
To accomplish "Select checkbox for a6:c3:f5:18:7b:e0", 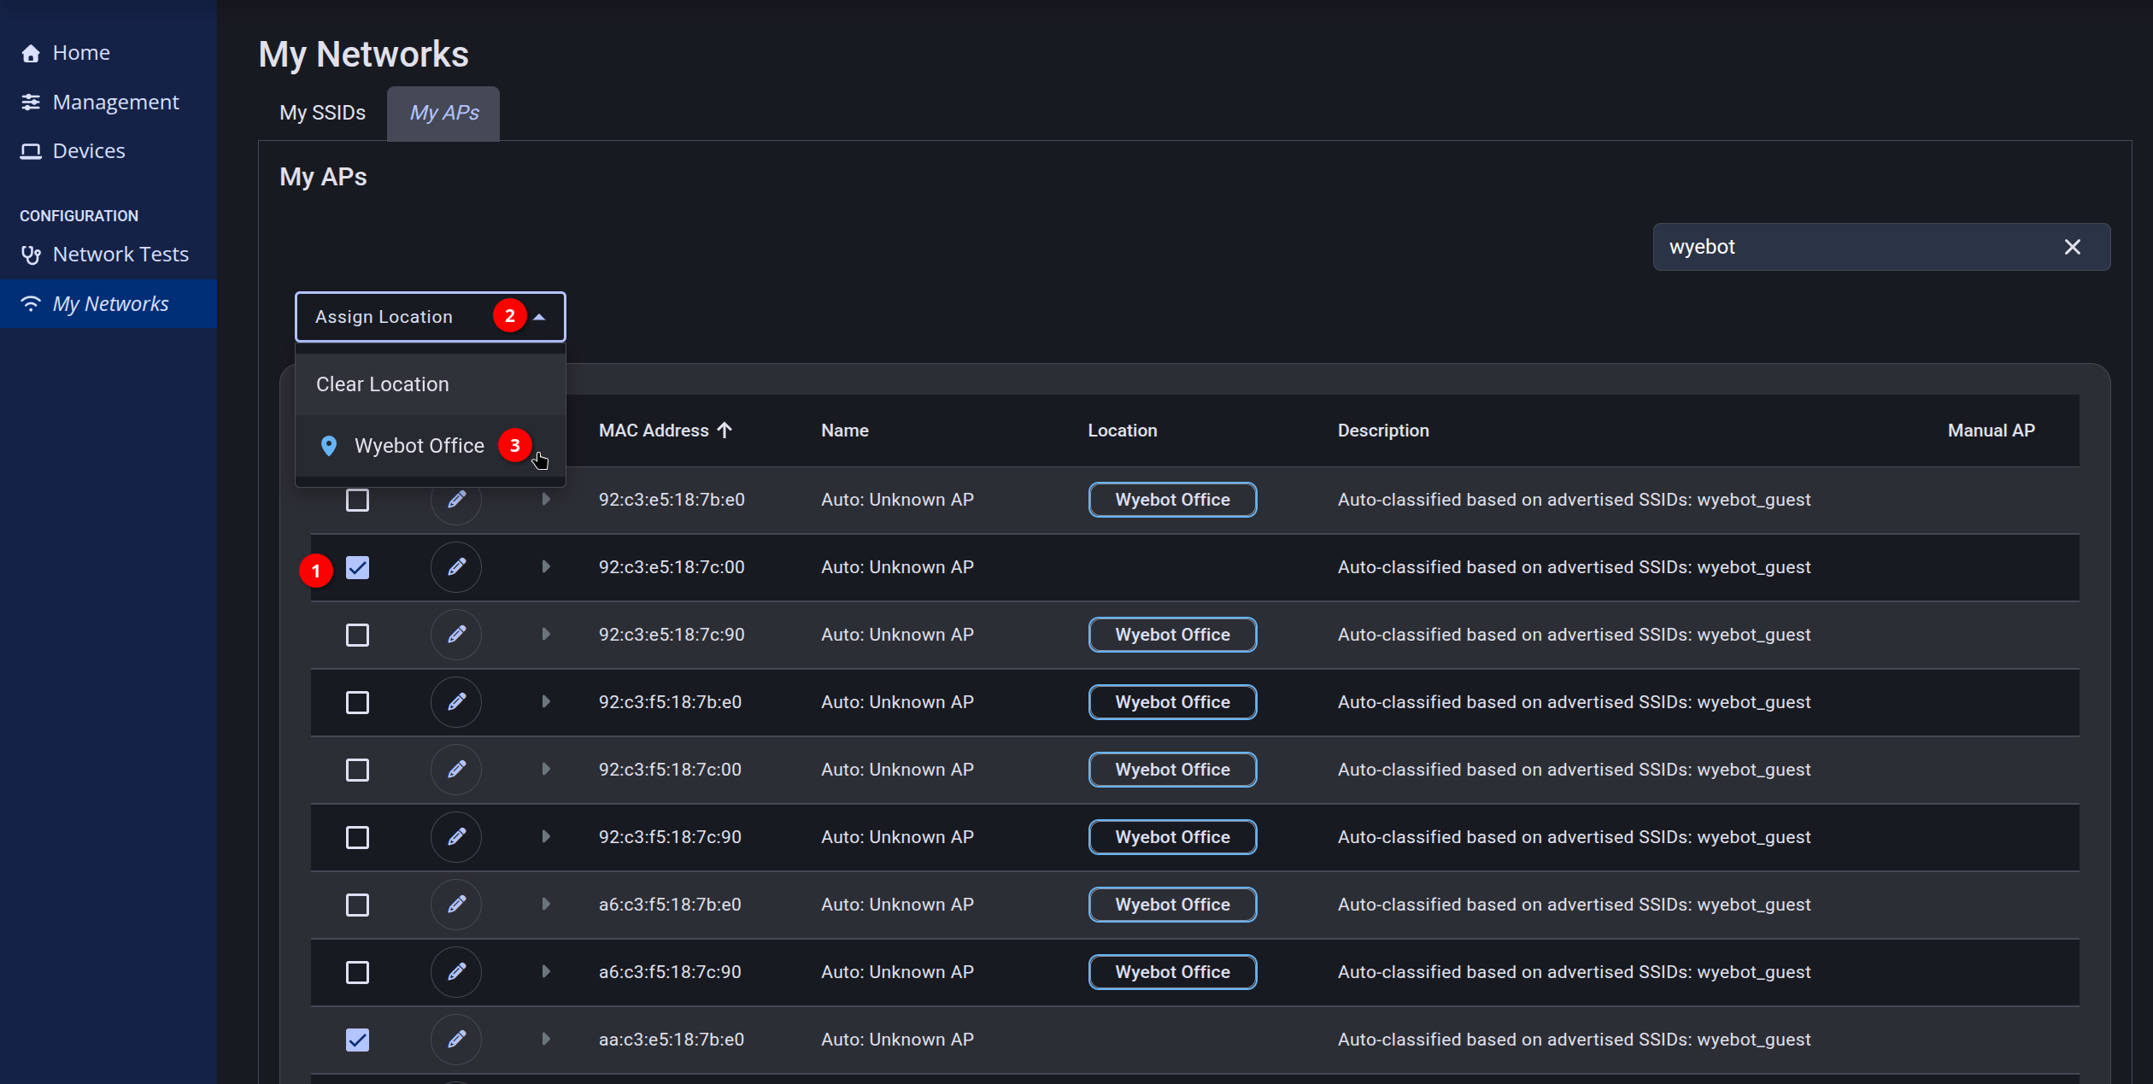I will (357, 905).
